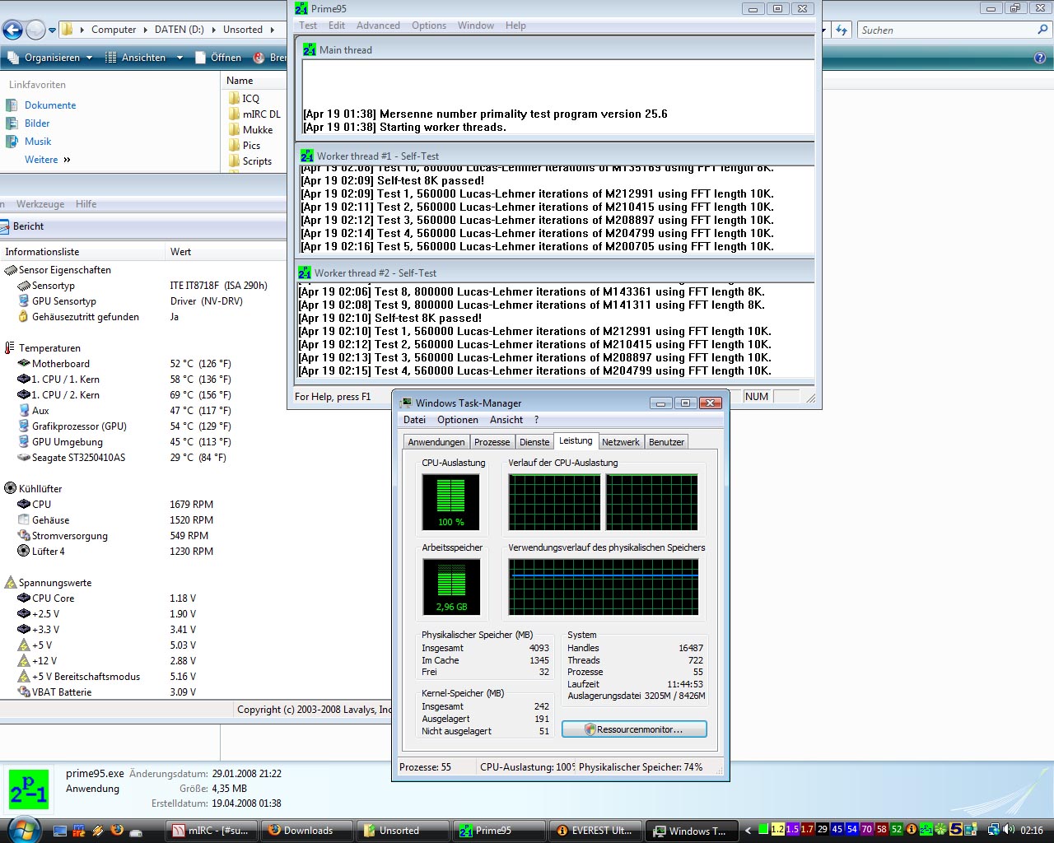The height and width of the screenshot is (843, 1054).
Task: Open the Prime95 Options menu
Action: pyautogui.click(x=429, y=26)
